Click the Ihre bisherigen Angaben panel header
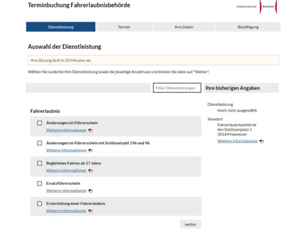 click(x=241, y=88)
